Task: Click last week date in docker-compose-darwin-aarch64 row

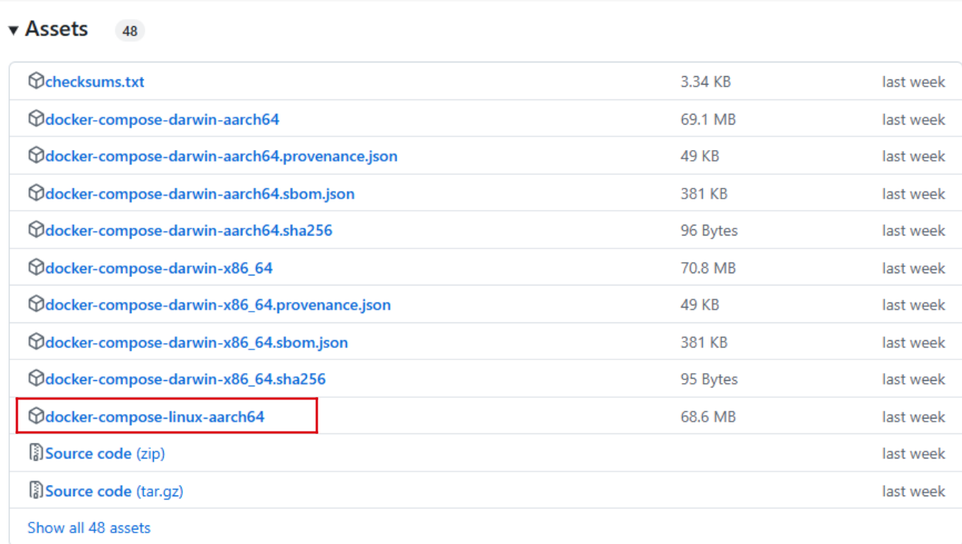Action: coord(914,119)
